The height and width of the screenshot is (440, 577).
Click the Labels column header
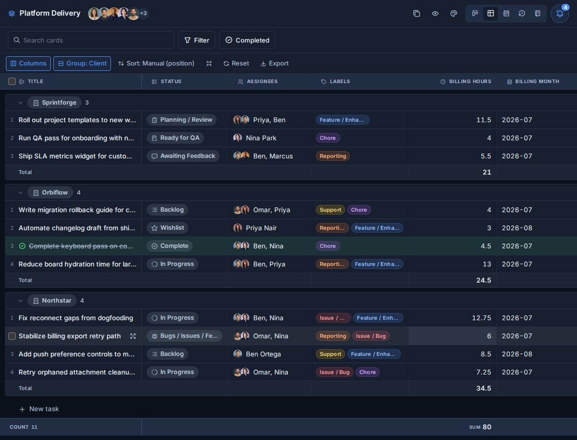335,81
